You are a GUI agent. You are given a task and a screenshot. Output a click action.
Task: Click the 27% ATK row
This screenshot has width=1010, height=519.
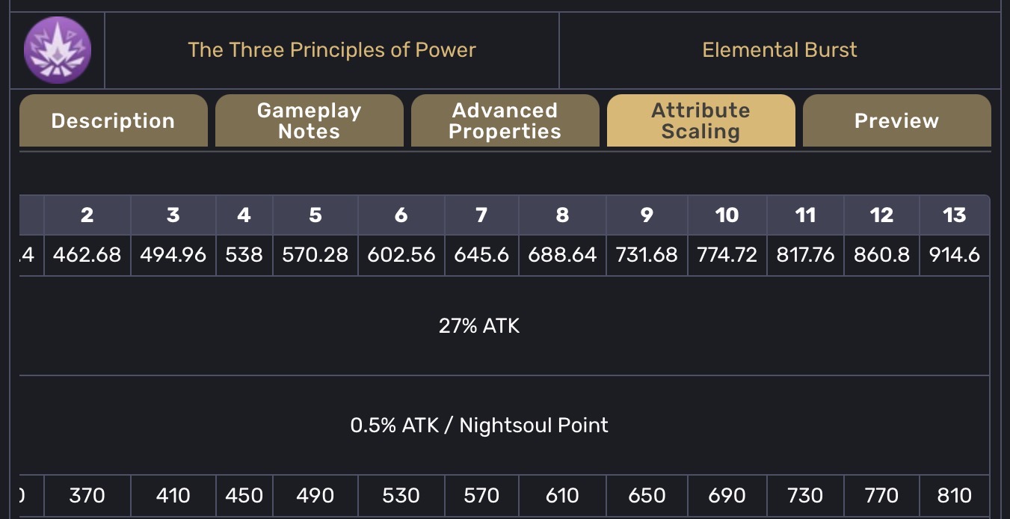479,325
